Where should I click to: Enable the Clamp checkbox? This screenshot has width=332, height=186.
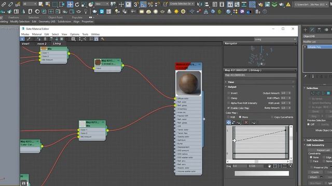point(228,98)
